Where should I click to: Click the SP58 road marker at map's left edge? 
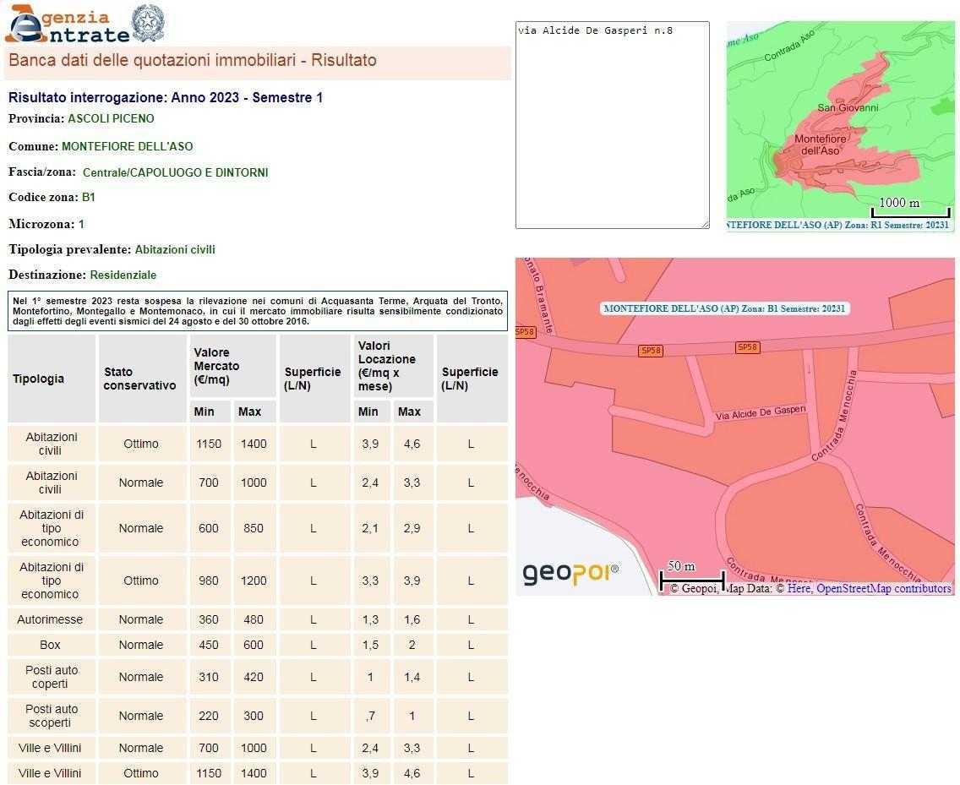[525, 332]
